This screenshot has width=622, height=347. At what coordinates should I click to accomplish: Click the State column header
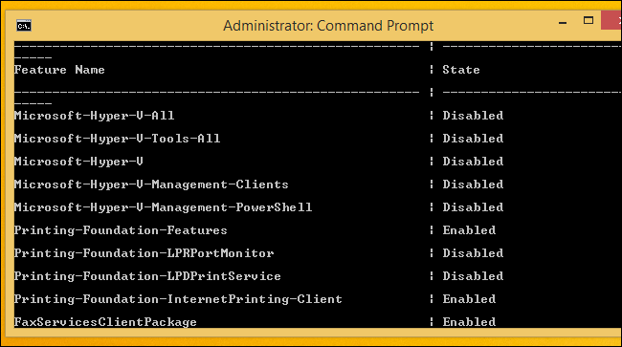tap(461, 70)
